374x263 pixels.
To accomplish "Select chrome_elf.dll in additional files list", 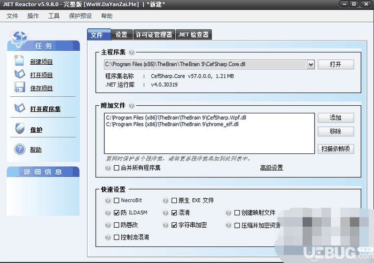I will pyautogui.click(x=172, y=125).
